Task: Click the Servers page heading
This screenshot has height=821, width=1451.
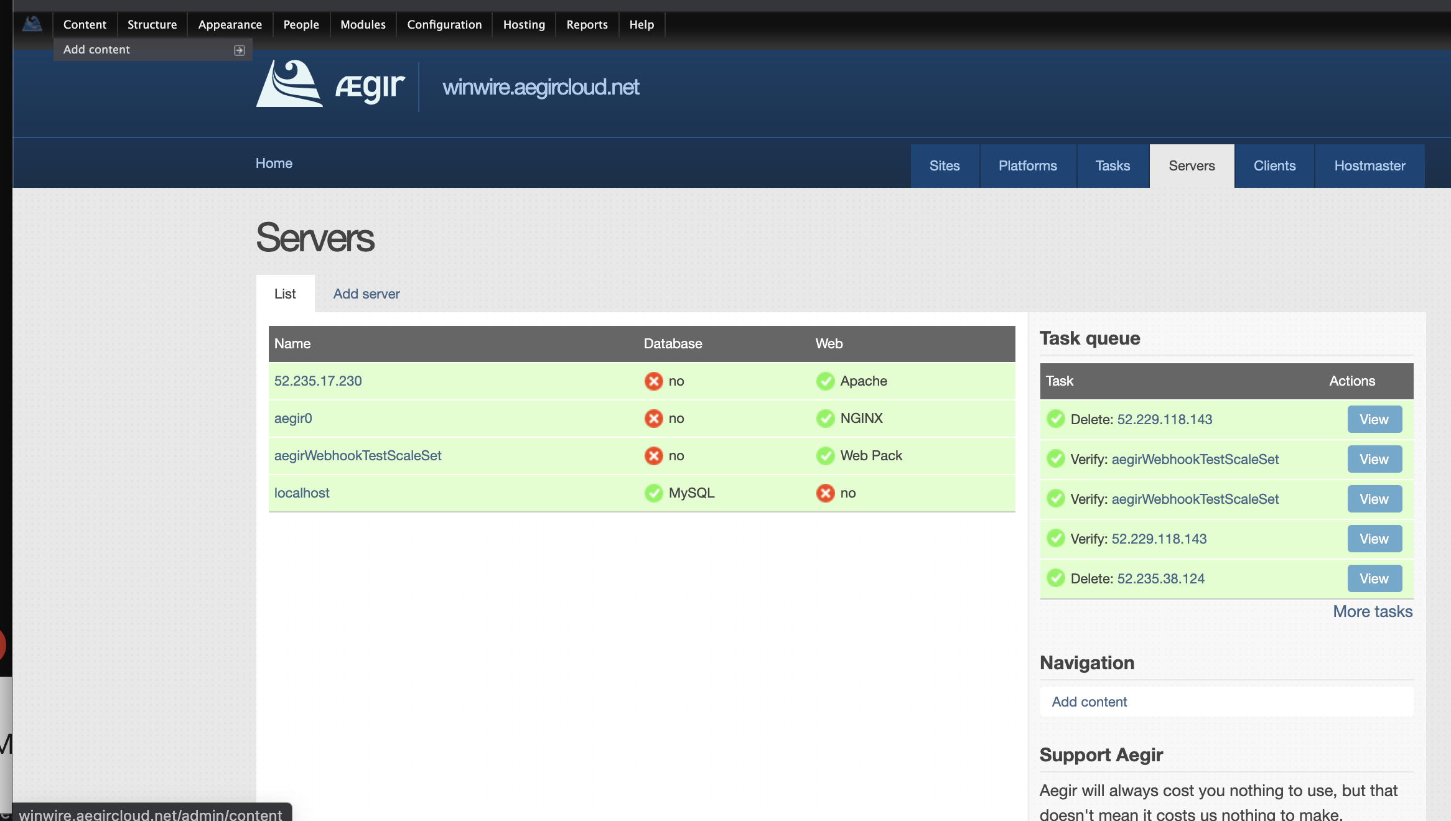Action: (315, 238)
